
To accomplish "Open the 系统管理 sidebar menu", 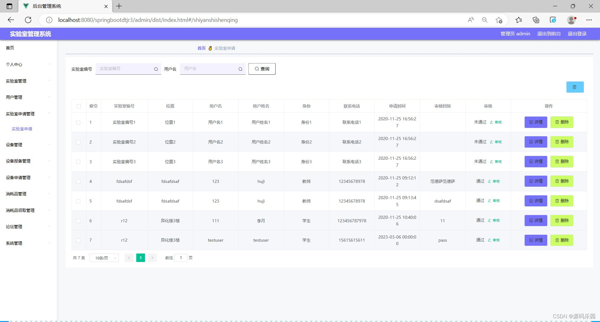I will click(x=14, y=243).
